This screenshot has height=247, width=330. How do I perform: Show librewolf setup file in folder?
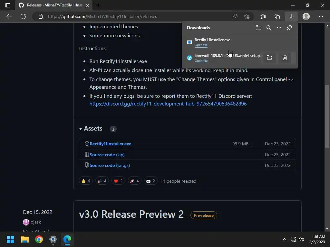coord(269,58)
